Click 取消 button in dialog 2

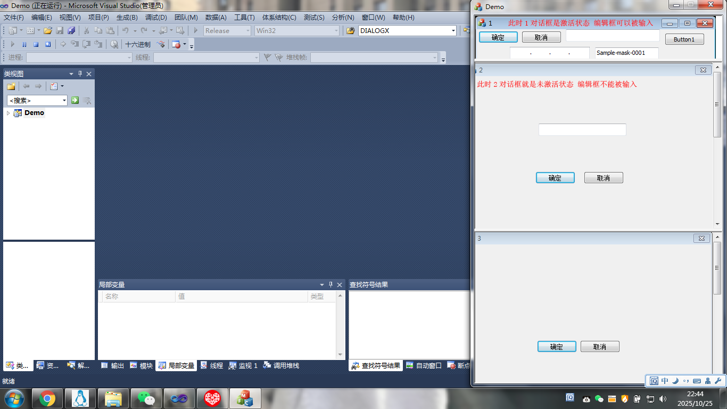pos(604,178)
